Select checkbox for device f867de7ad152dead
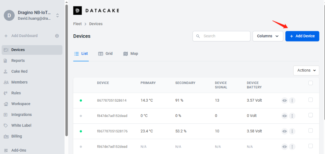Viewport: 325px width, 154px height. click(x=311, y=146)
